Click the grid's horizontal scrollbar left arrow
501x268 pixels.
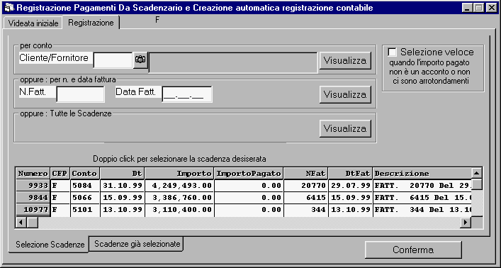[x=21, y=222]
